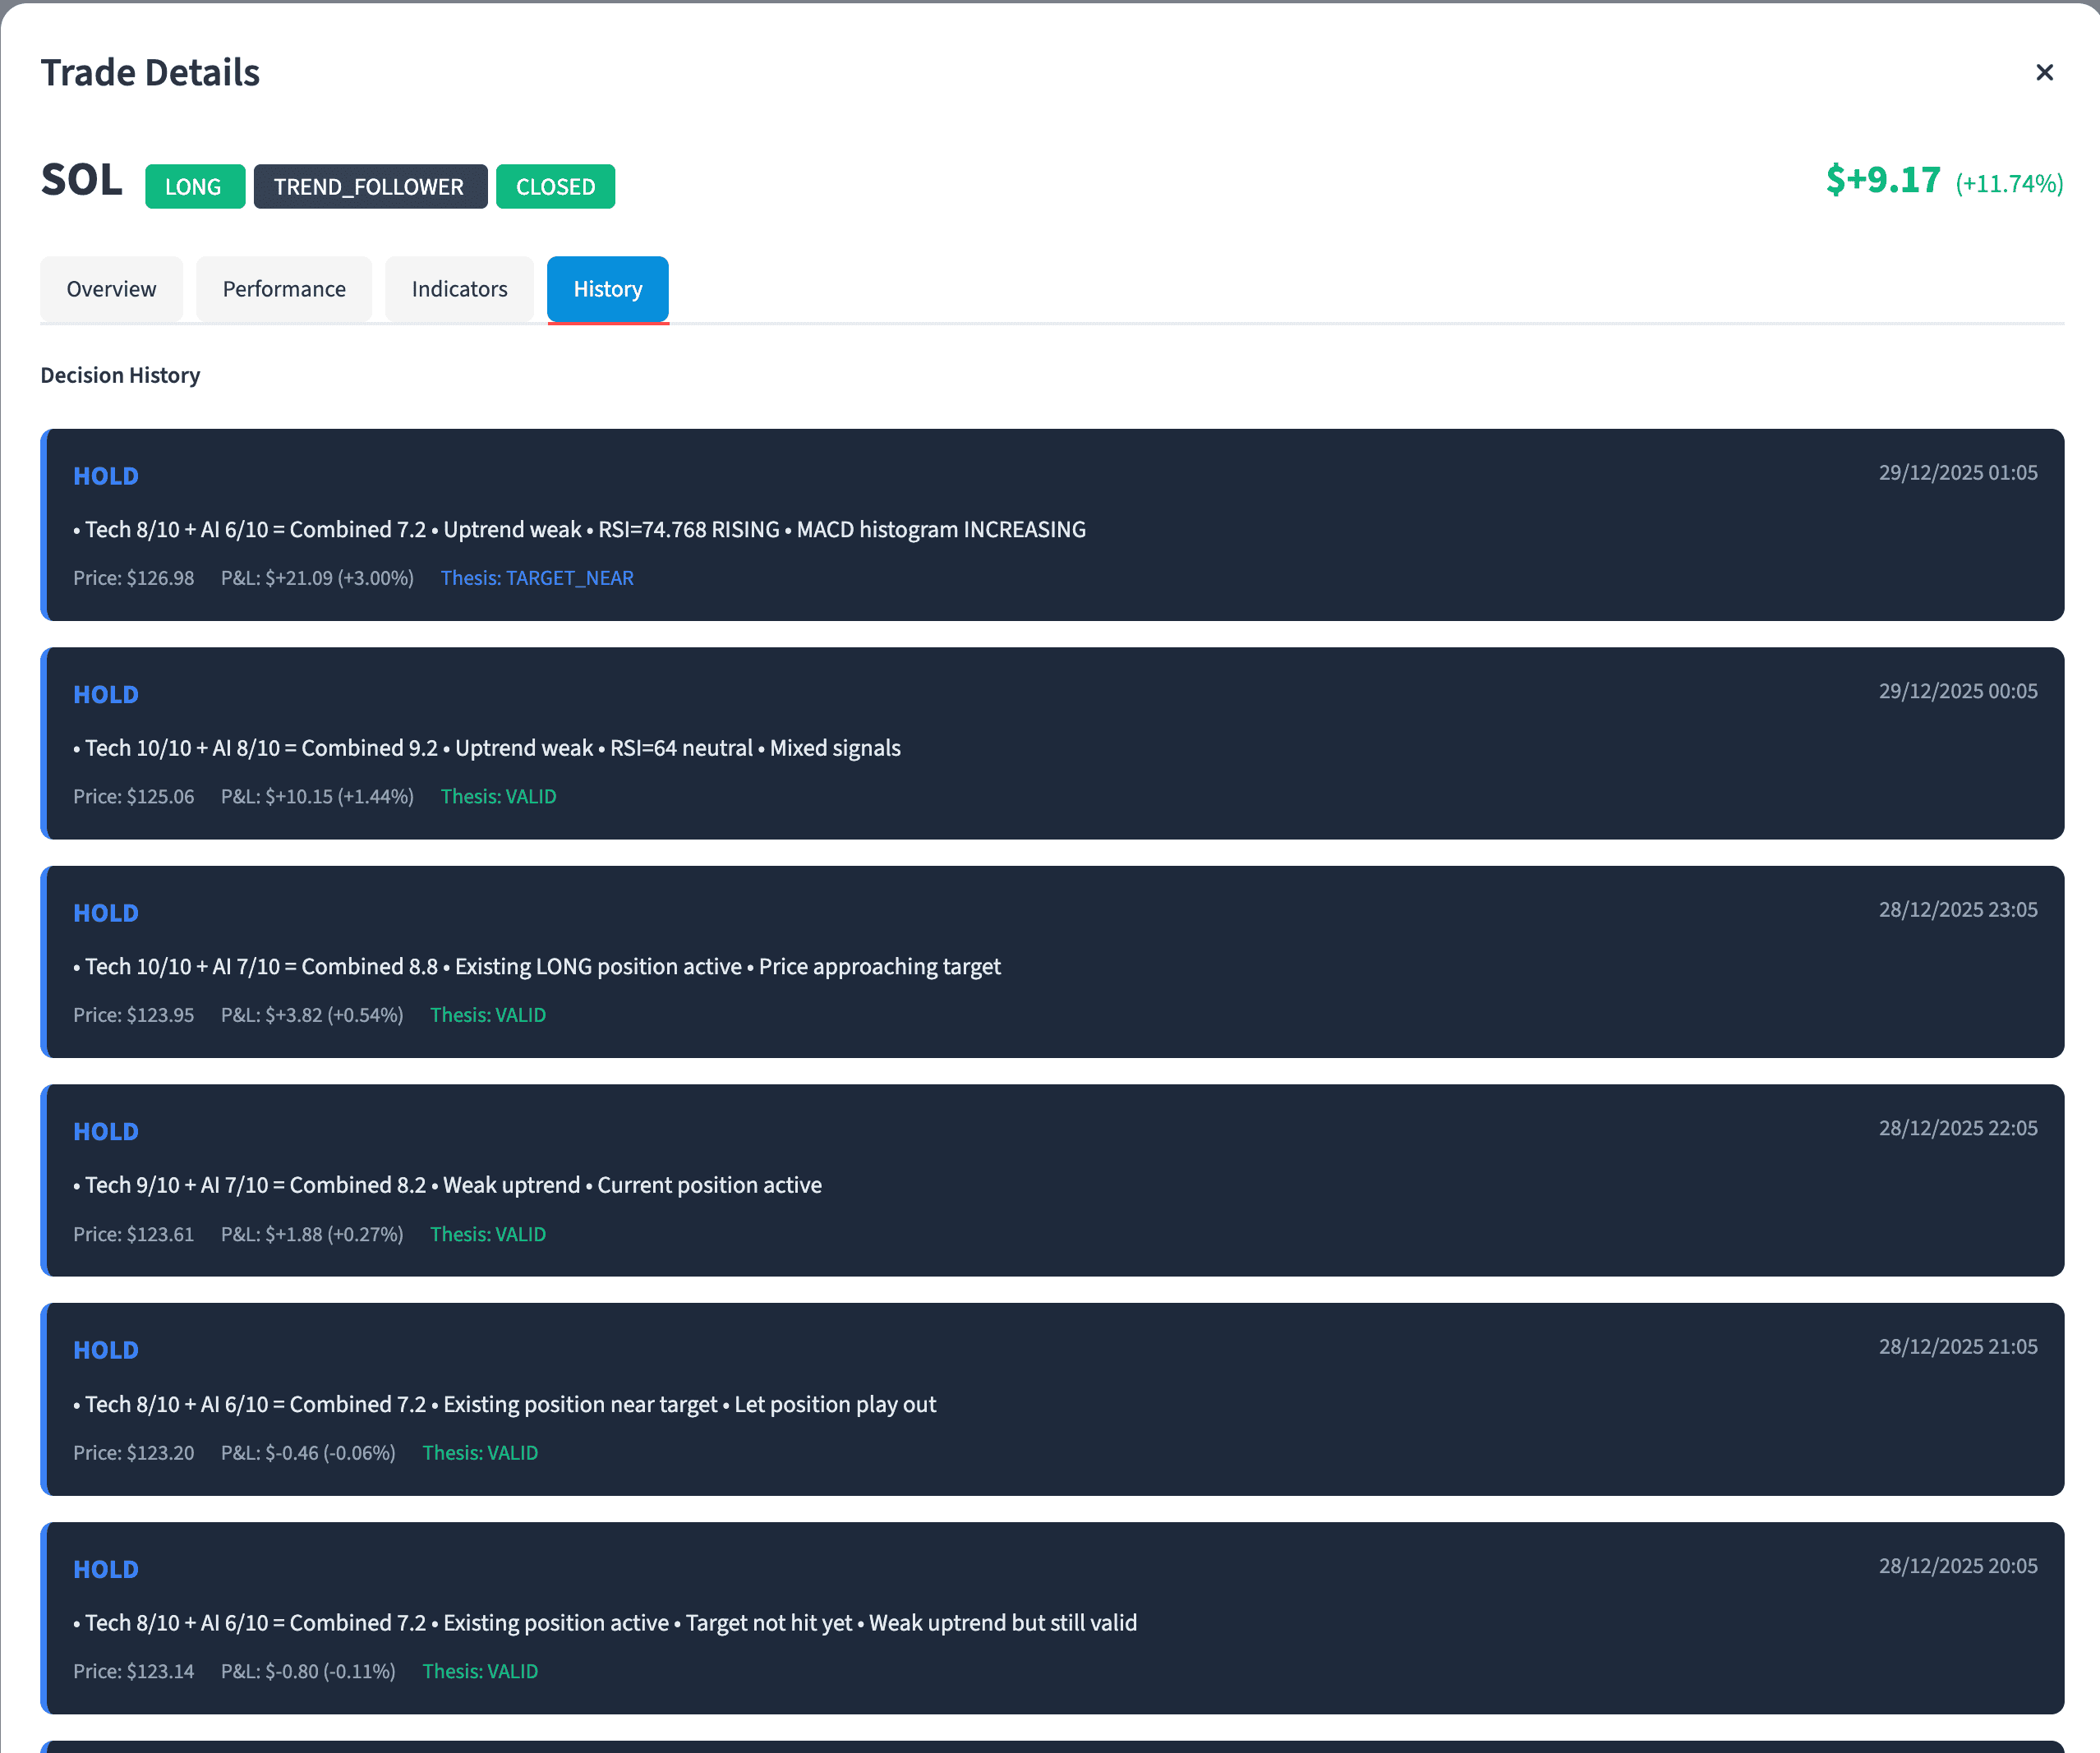Click the HOLD label dated 29/12/2025 00:05
Image resolution: width=2100 pixels, height=1753 pixels.
(x=106, y=695)
